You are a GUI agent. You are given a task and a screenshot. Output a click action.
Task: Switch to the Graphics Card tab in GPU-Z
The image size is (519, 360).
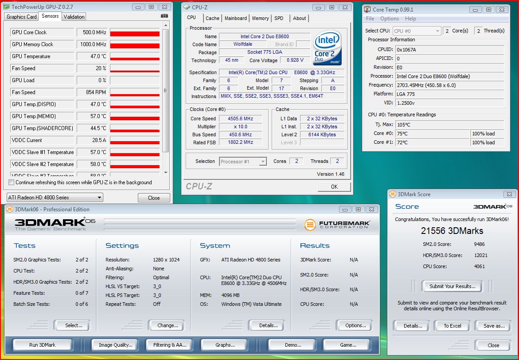22,16
